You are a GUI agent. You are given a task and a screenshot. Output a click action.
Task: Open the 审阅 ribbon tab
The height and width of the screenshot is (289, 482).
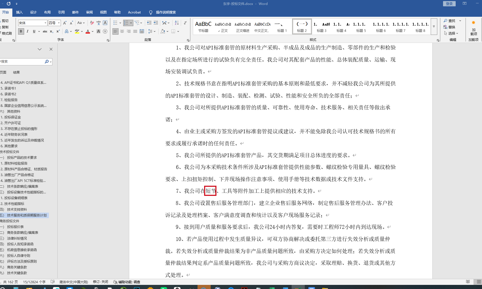click(89, 12)
